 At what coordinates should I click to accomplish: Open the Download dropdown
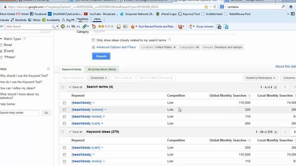[x=99, y=78]
